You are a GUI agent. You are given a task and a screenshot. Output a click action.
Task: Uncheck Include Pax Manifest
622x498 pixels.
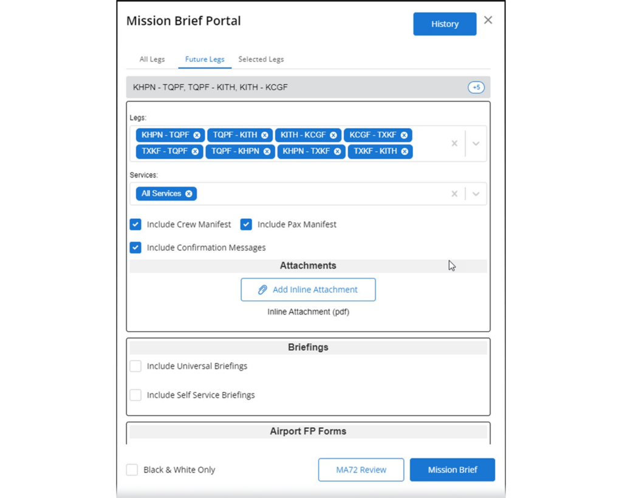pos(246,225)
